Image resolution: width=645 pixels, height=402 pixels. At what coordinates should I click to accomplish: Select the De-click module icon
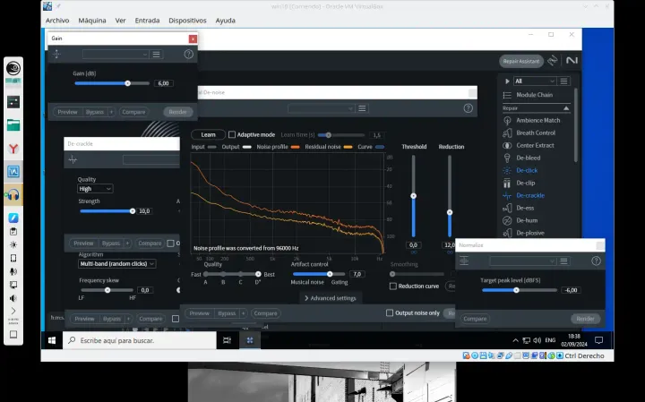click(x=507, y=170)
